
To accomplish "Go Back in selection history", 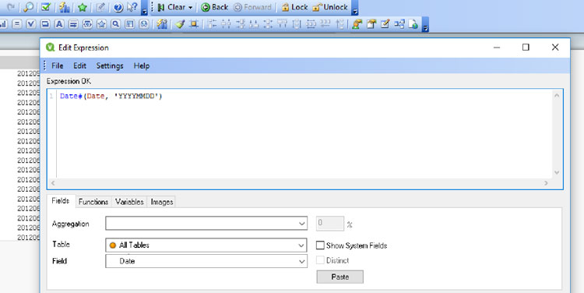I will pyautogui.click(x=215, y=7).
